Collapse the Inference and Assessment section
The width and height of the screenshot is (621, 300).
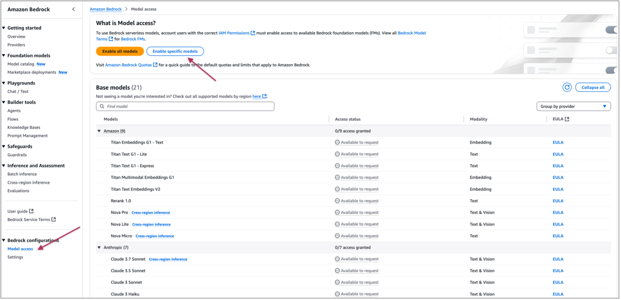[x=4, y=166]
